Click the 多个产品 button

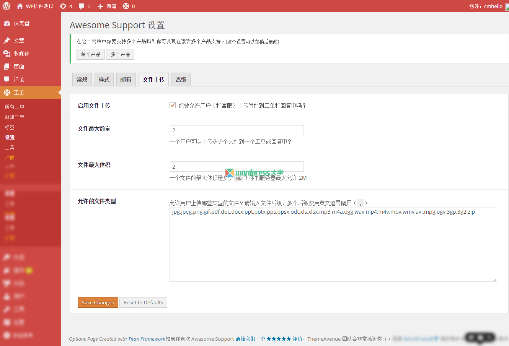pyautogui.click(x=120, y=54)
